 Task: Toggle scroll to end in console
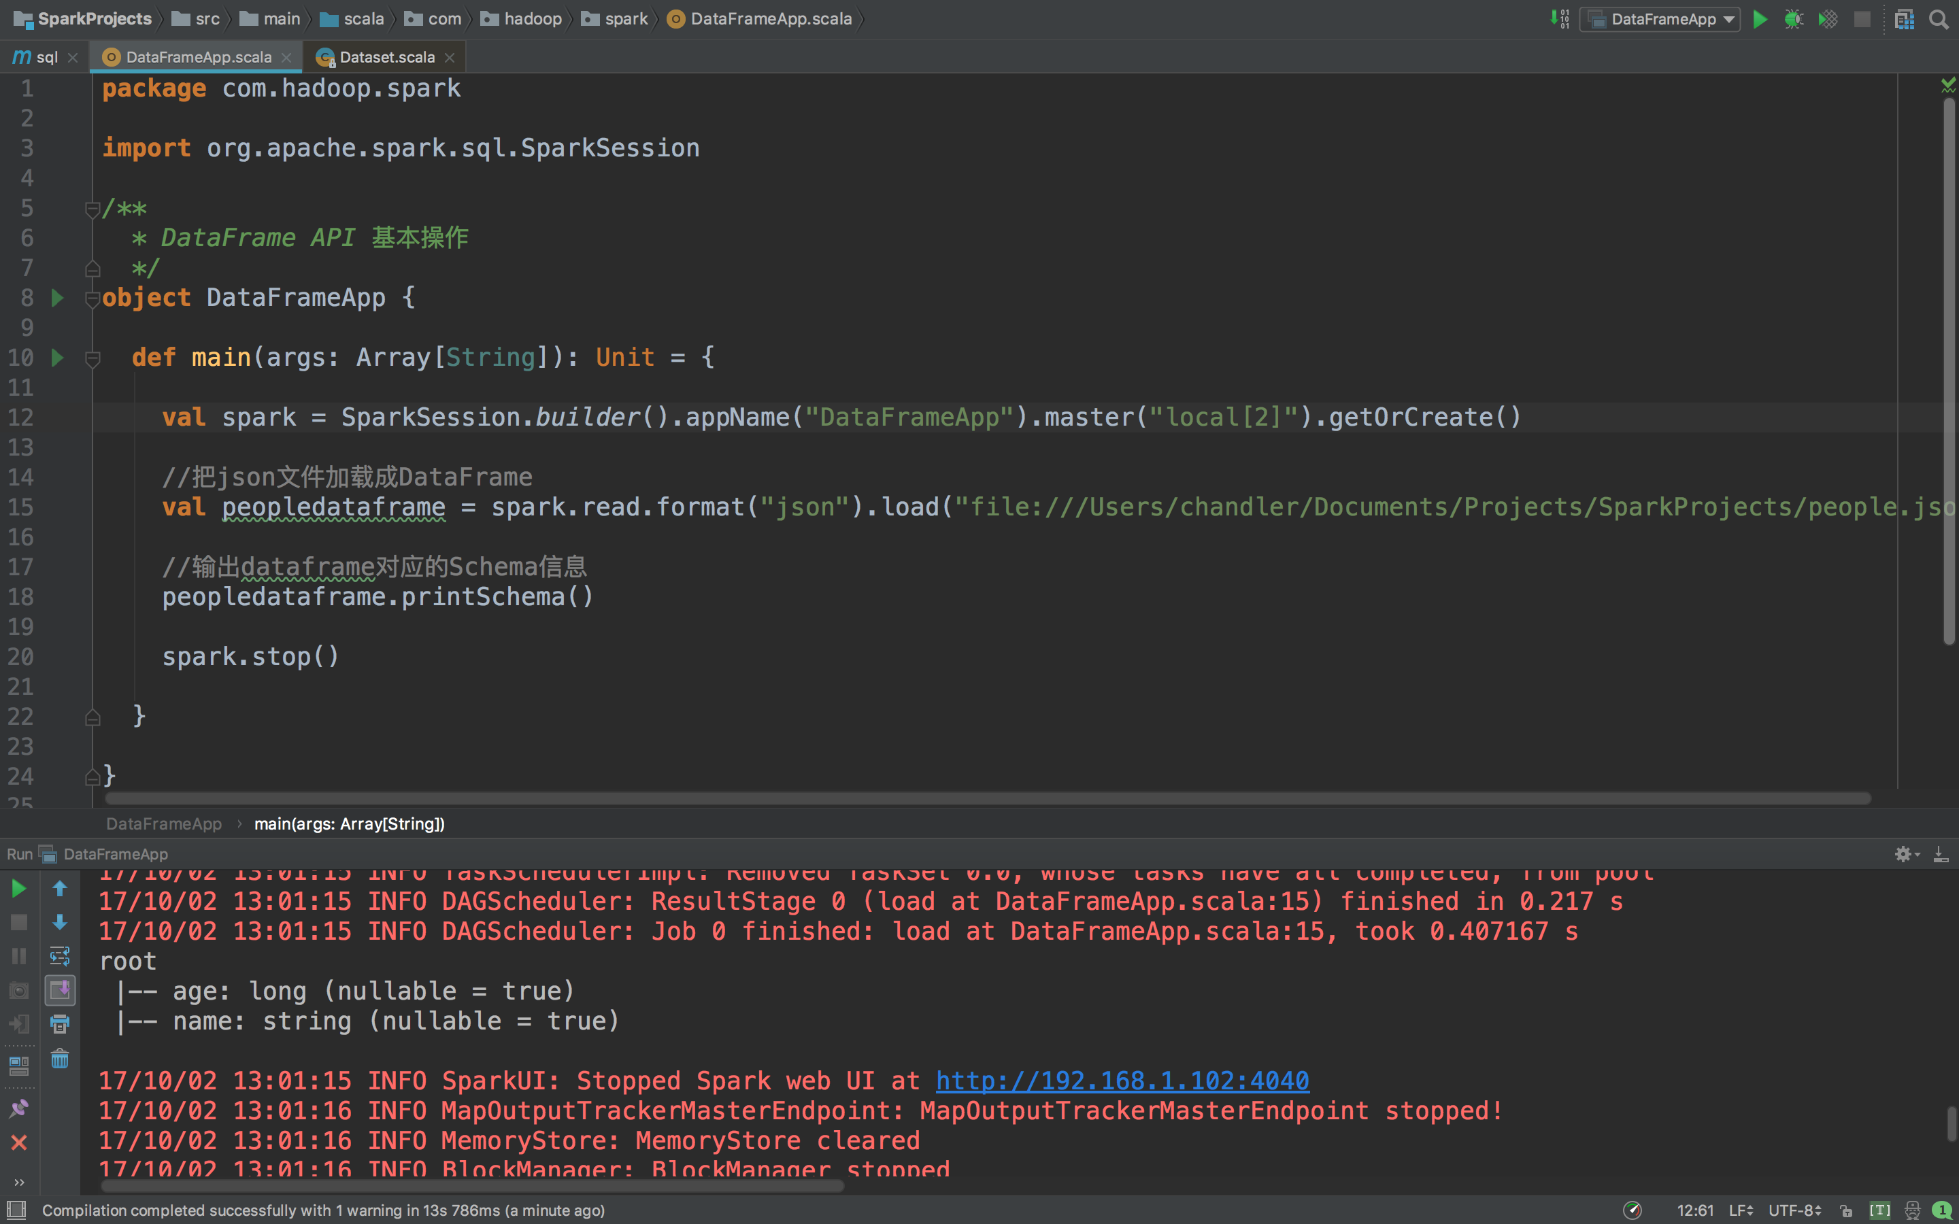coord(60,990)
